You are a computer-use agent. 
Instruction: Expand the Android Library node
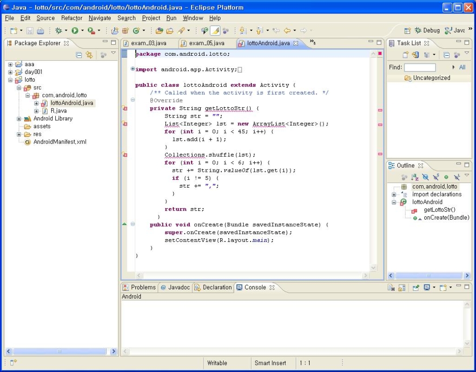19,119
